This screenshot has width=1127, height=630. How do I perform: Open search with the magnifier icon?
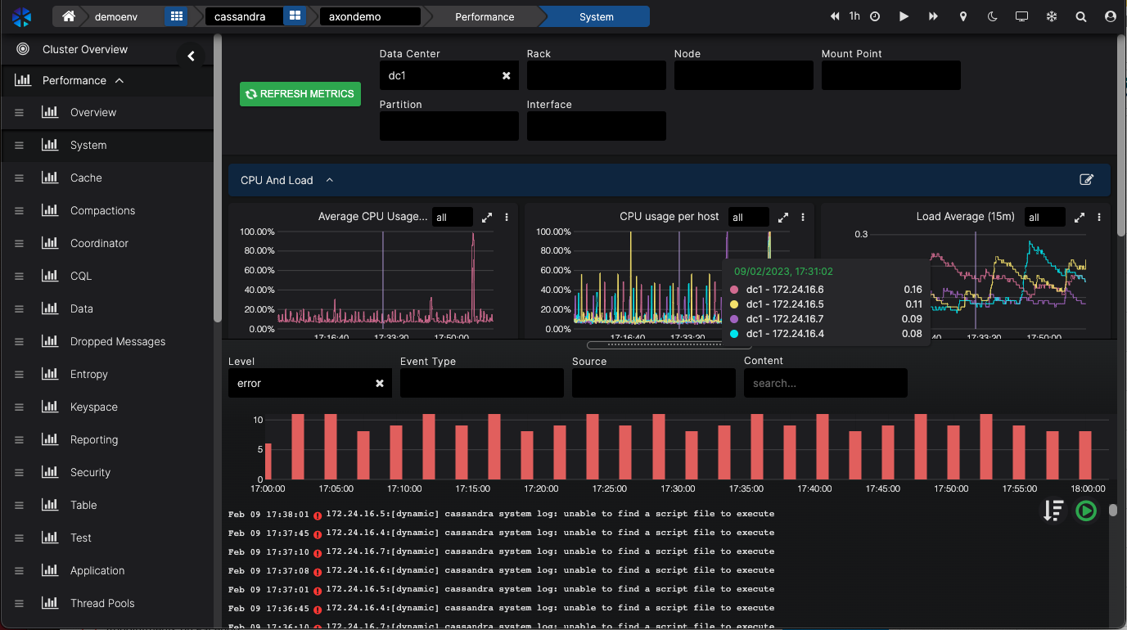click(x=1081, y=16)
